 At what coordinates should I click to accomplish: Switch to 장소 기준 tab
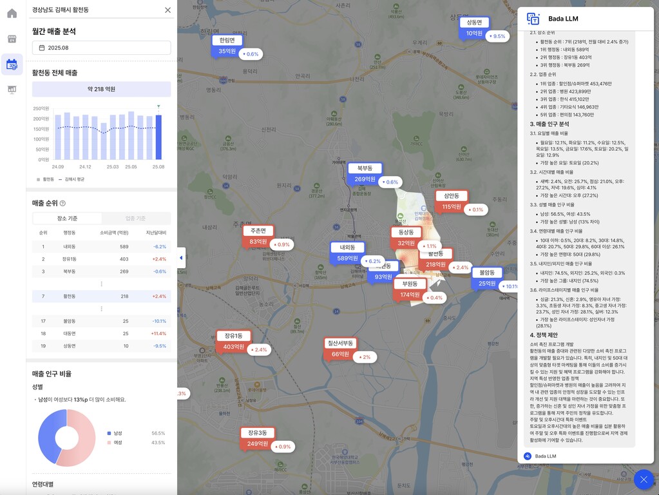(x=67, y=218)
